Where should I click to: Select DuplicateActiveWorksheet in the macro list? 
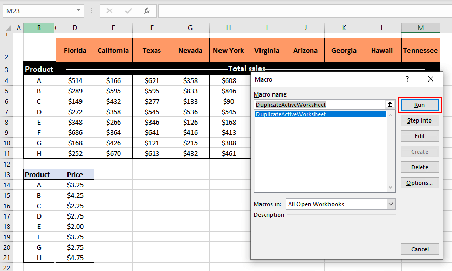coord(320,114)
